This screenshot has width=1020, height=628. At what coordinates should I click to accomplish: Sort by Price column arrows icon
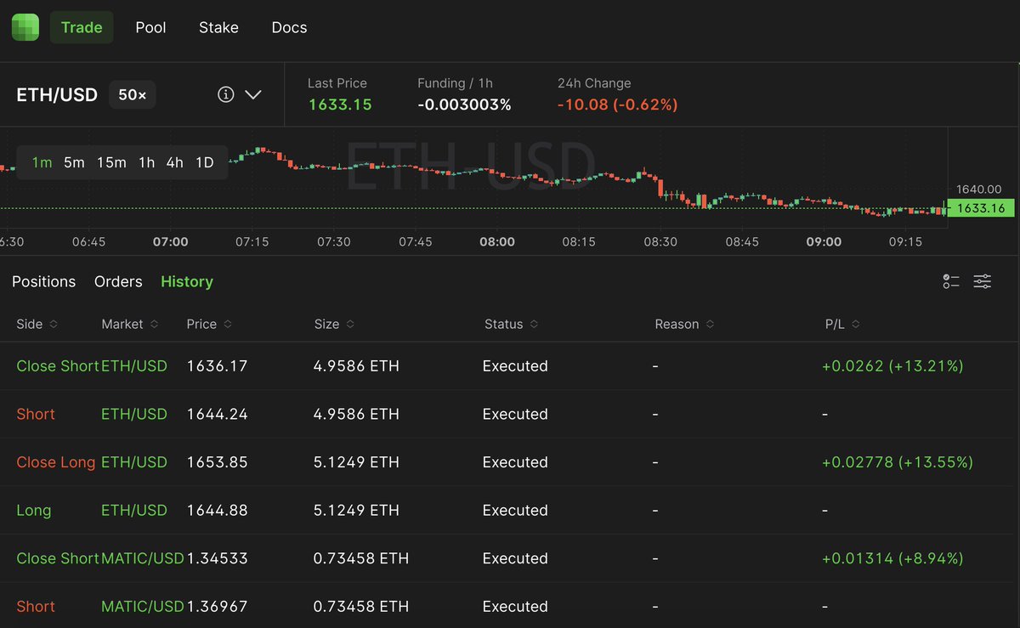coord(228,325)
